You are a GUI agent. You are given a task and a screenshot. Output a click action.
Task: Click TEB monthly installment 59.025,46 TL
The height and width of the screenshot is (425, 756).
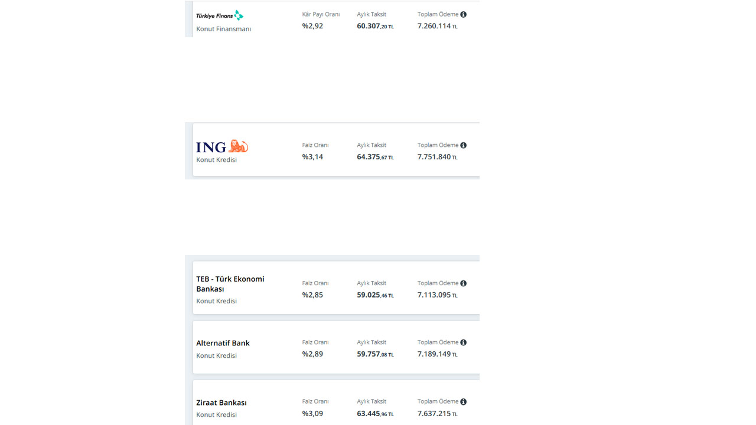375,295
